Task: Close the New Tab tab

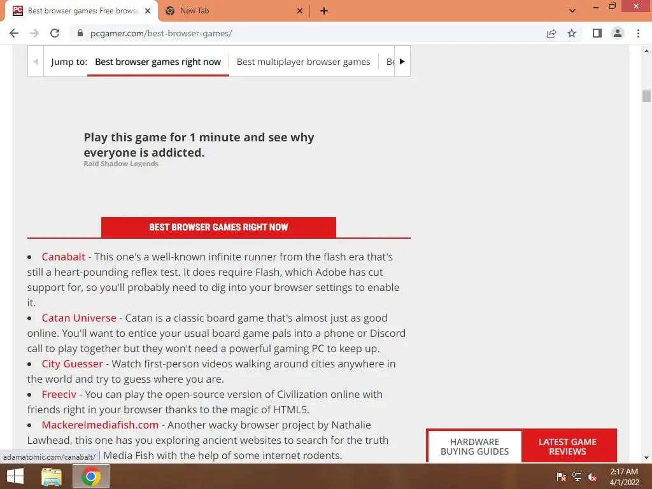Action: 300,11
